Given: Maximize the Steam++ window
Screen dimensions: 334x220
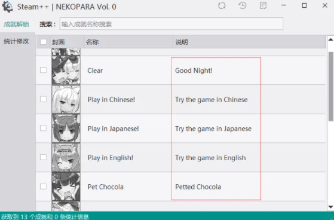Looking at the screenshot, I should point(304,5).
